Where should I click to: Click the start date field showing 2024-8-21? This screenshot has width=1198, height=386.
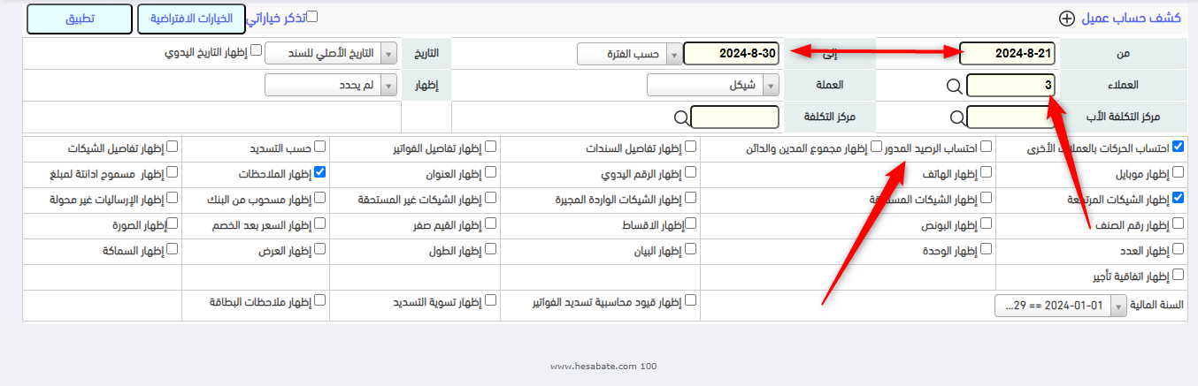1007,54
